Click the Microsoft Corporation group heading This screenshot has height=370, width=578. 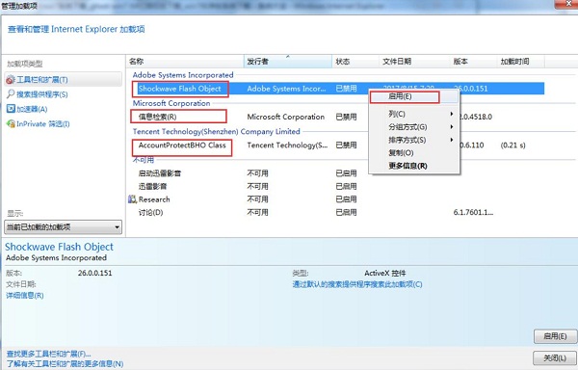pyautogui.click(x=171, y=103)
